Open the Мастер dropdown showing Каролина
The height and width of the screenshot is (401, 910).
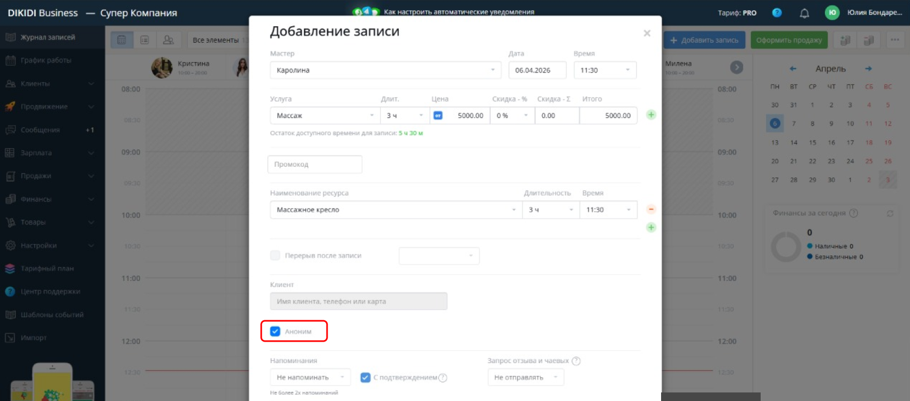pyautogui.click(x=385, y=70)
